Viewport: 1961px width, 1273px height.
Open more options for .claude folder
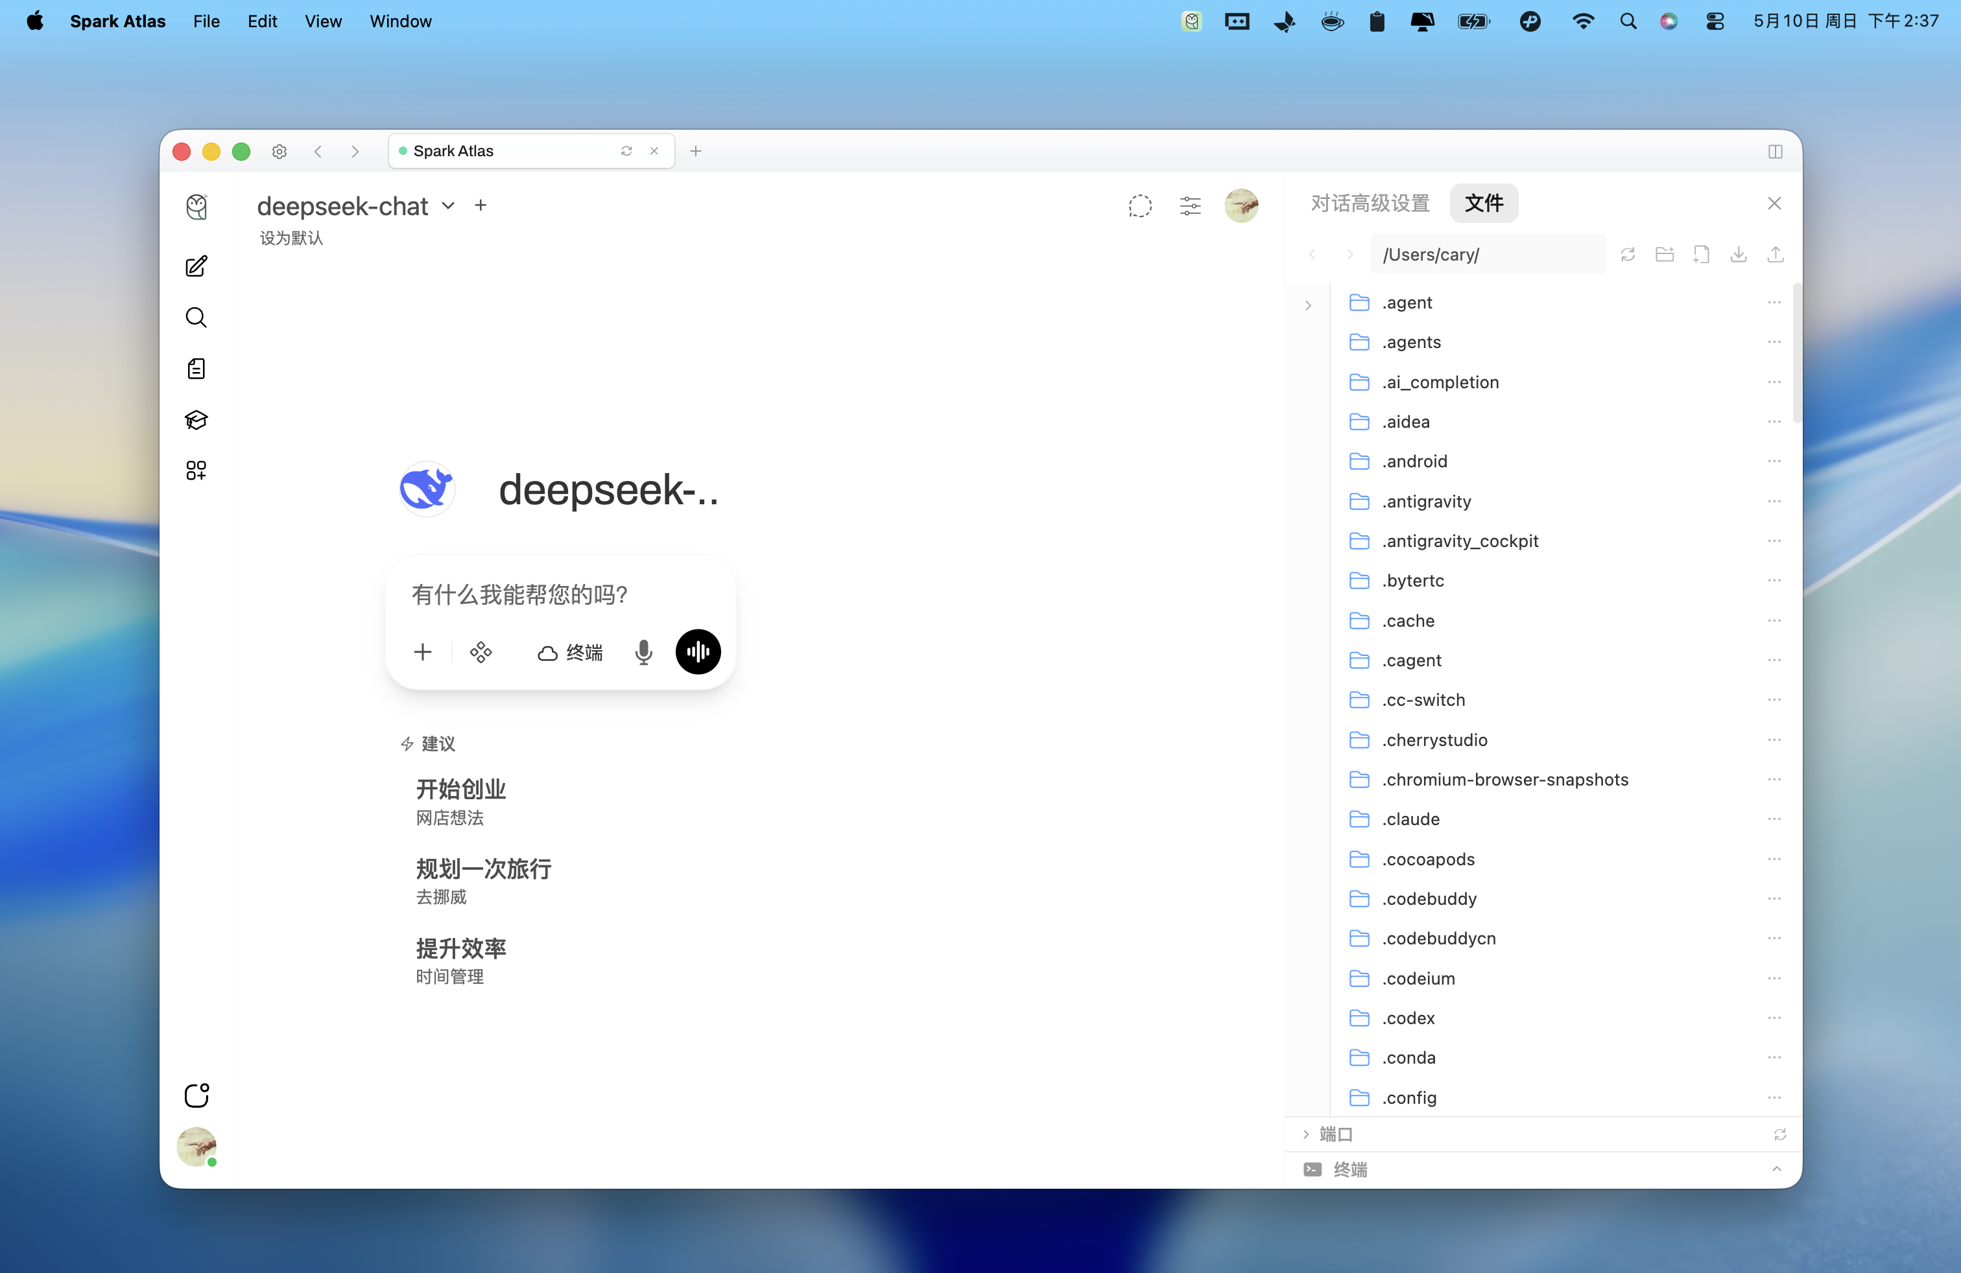pos(1774,819)
